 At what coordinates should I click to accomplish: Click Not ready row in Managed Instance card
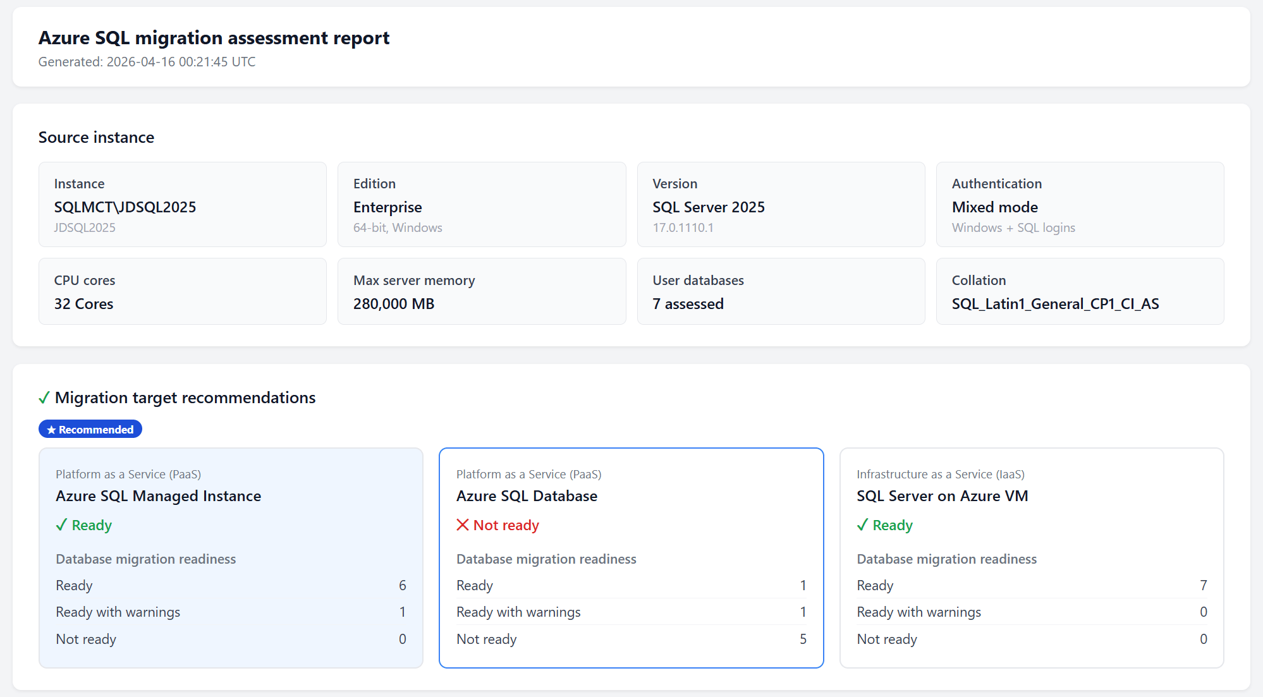coord(231,639)
